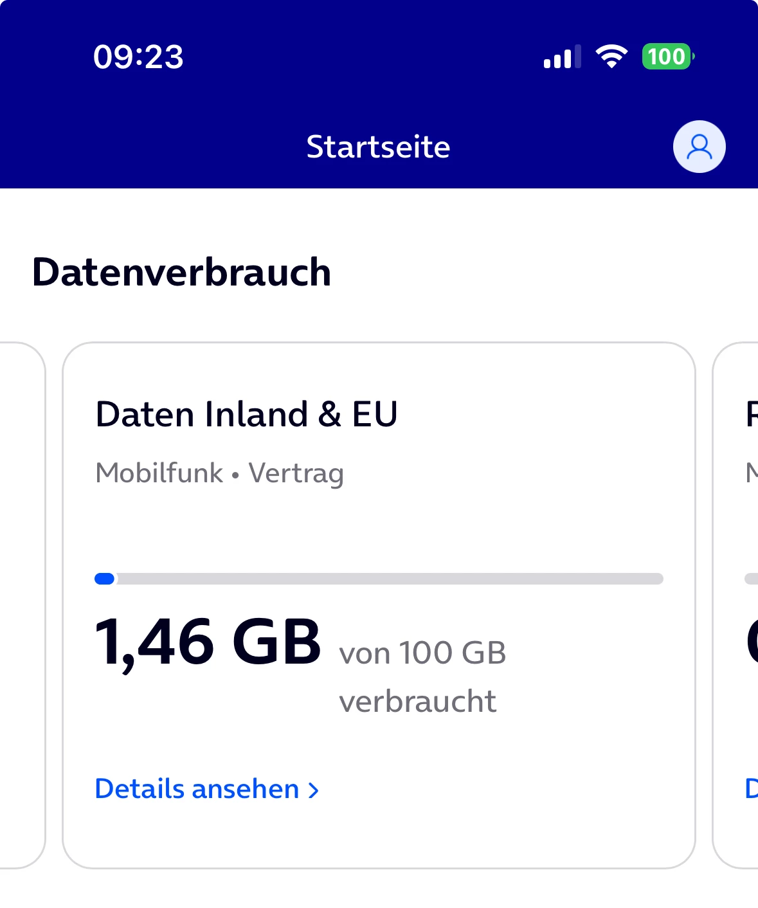The height and width of the screenshot is (908, 758).
Task: Tap the cellular signal bars icon
Action: 562,57
